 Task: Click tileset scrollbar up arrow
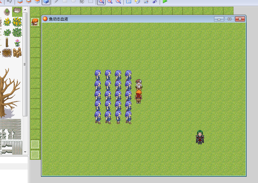(x=25, y=10)
